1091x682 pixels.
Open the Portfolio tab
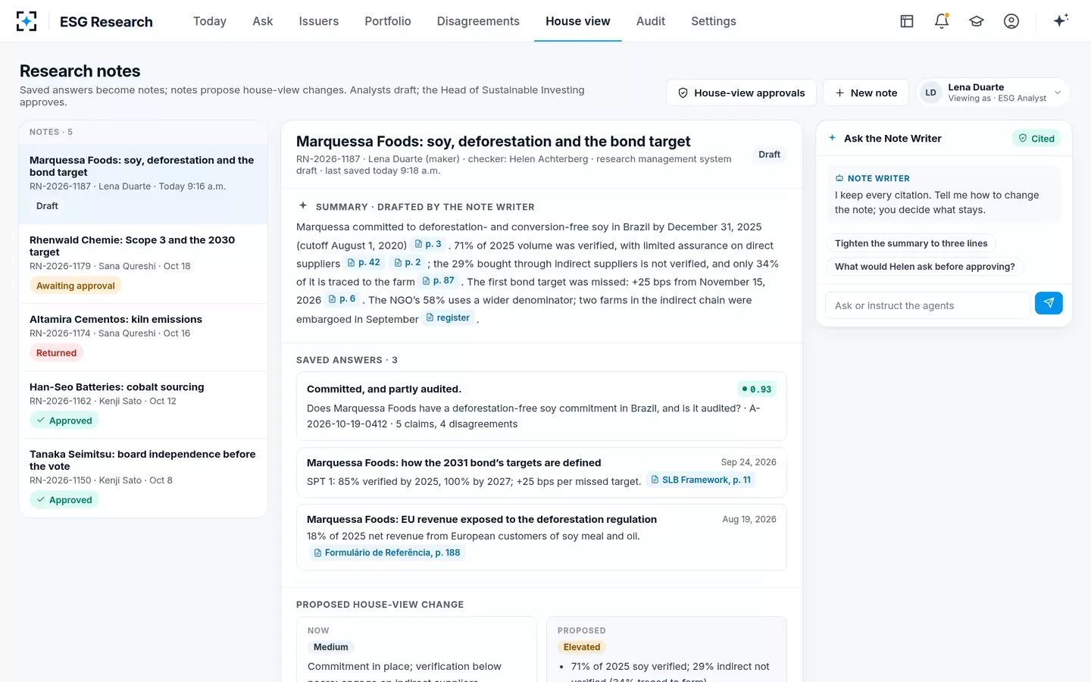tap(388, 21)
